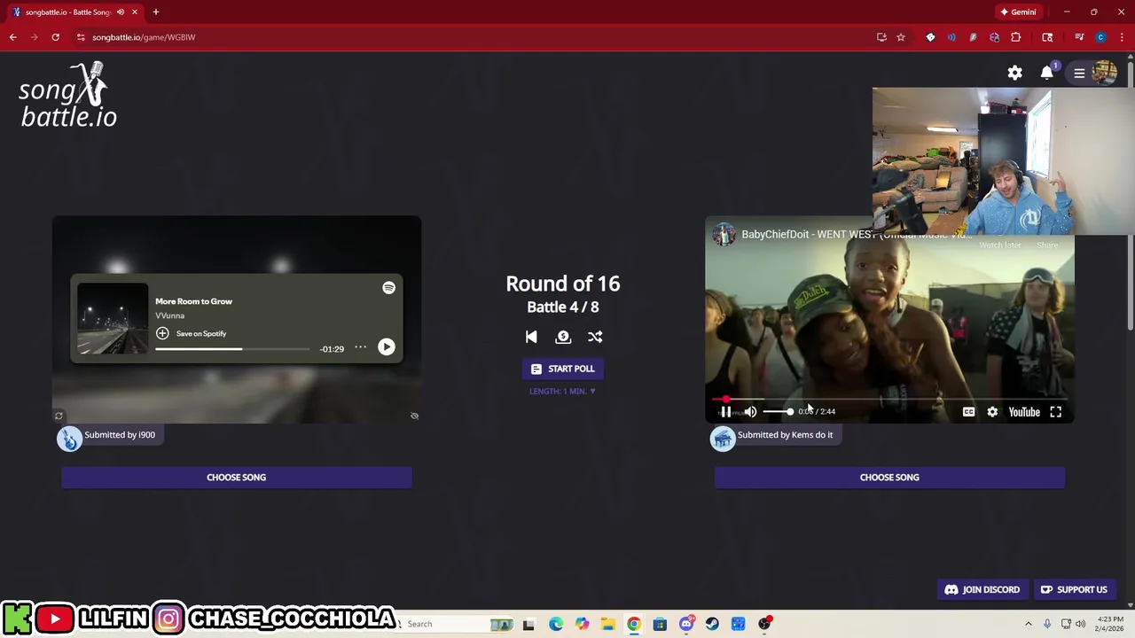This screenshot has width=1135, height=638.
Task: Open Gemini in Chrome
Action: coord(1017,12)
